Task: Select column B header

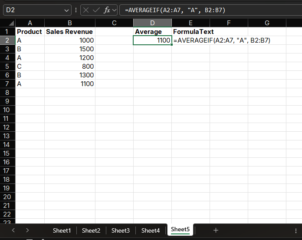Action: point(70,23)
